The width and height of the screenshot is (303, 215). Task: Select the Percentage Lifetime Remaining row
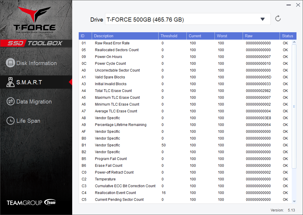coord(185,125)
